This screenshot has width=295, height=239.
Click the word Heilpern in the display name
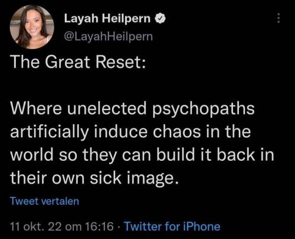point(126,19)
